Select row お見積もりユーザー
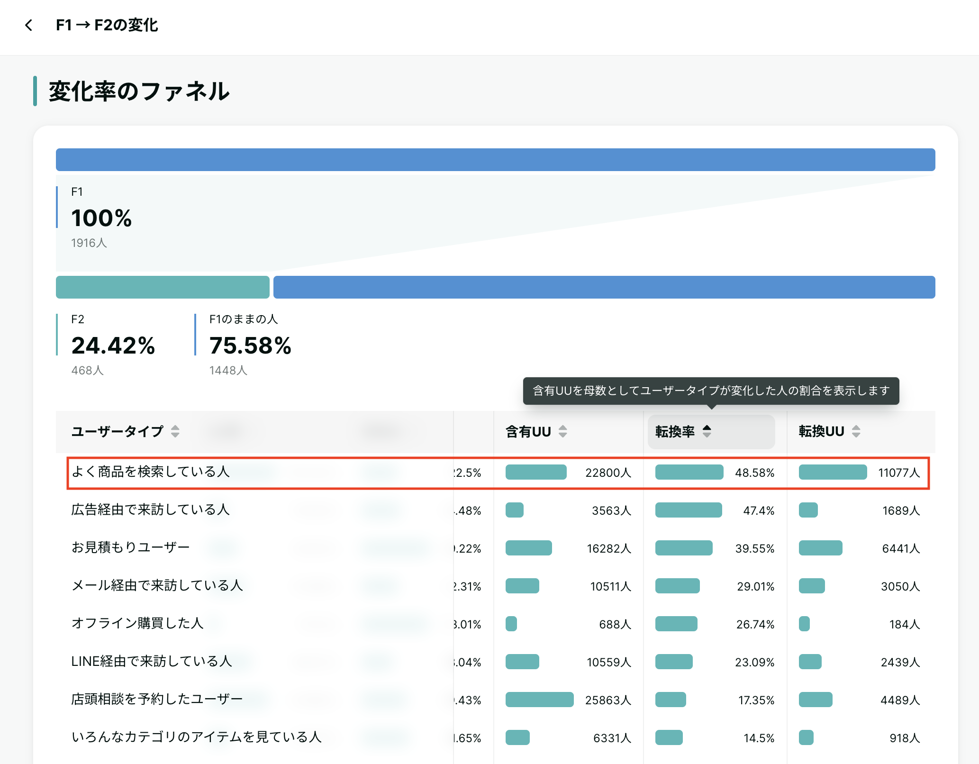The width and height of the screenshot is (979, 764). pyautogui.click(x=496, y=548)
